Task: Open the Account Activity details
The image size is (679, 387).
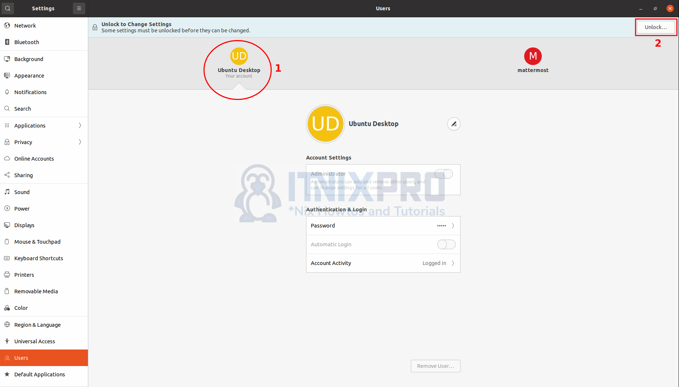Action: 383,263
